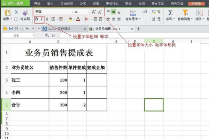The height and width of the screenshot is (139, 209).
Task: Align text left
Action: coord(108,19)
